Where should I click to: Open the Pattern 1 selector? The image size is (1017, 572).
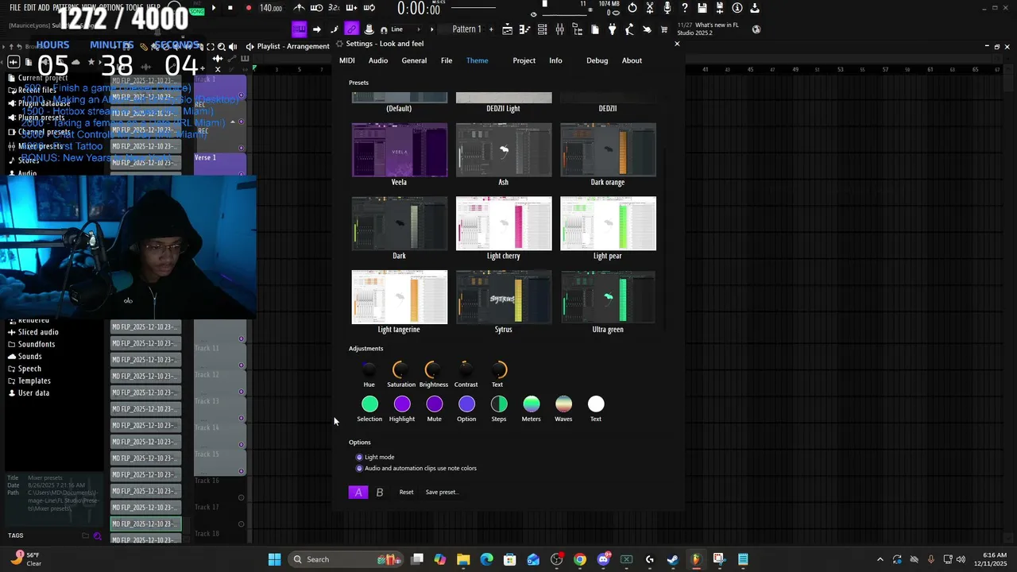tap(466, 29)
